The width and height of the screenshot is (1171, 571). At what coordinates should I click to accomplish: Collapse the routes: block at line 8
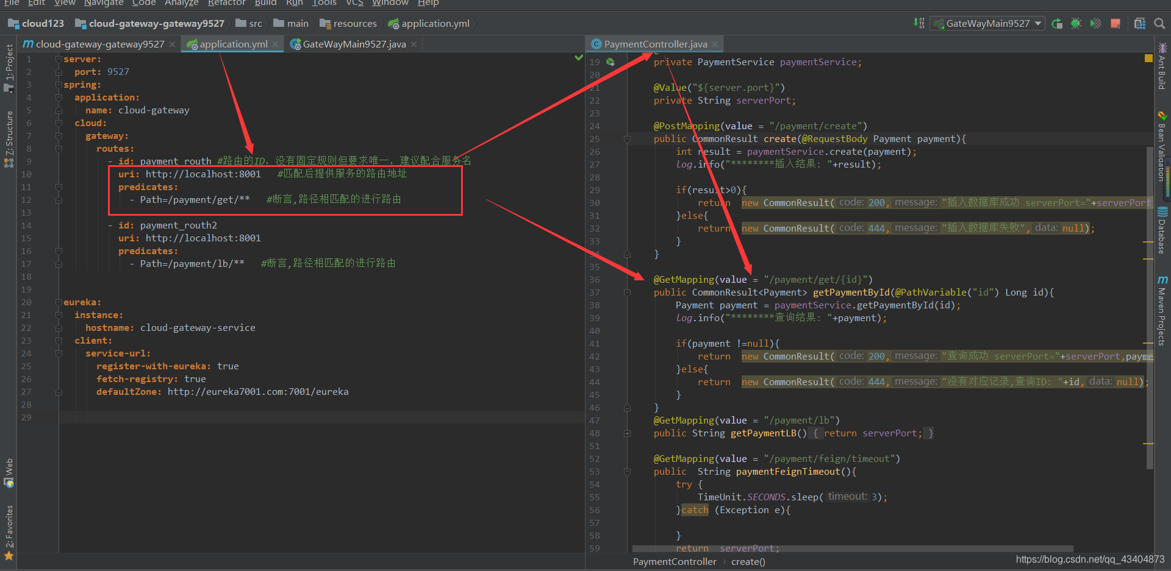tap(59, 149)
